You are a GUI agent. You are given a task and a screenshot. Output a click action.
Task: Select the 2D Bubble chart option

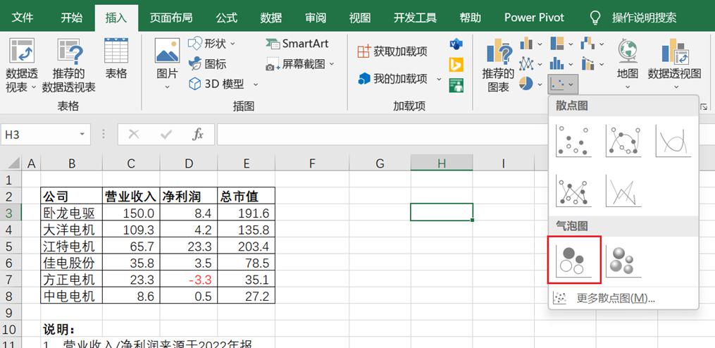(x=574, y=260)
